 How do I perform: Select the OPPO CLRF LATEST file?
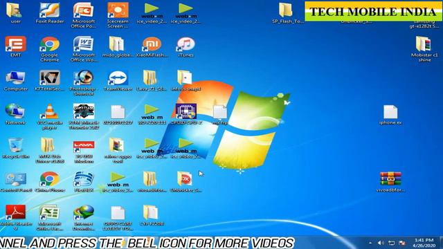click(x=118, y=214)
